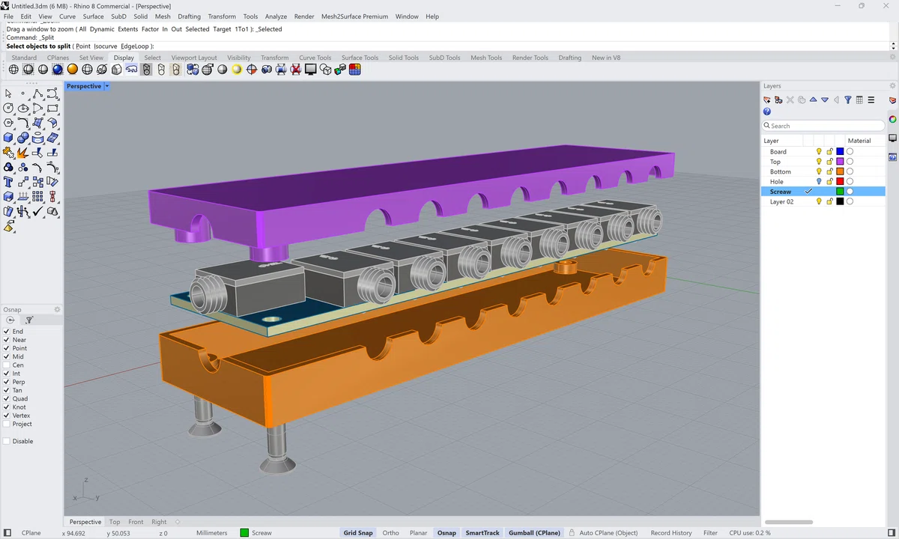Image resolution: width=899 pixels, height=539 pixels.
Task: Click the checkmark tool in left toolbar
Action: [x=37, y=210]
